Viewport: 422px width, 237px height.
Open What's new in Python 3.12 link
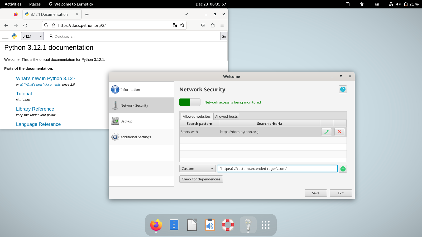tap(46, 78)
